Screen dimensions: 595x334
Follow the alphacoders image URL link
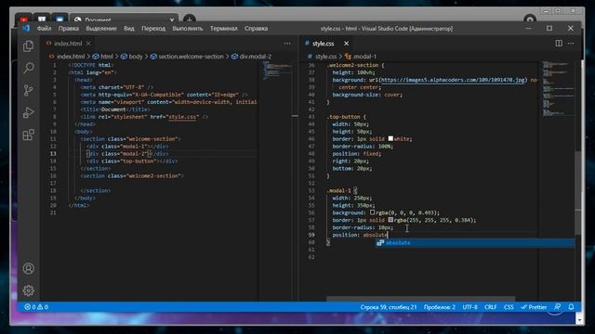pyautogui.click(x=453, y=80)
